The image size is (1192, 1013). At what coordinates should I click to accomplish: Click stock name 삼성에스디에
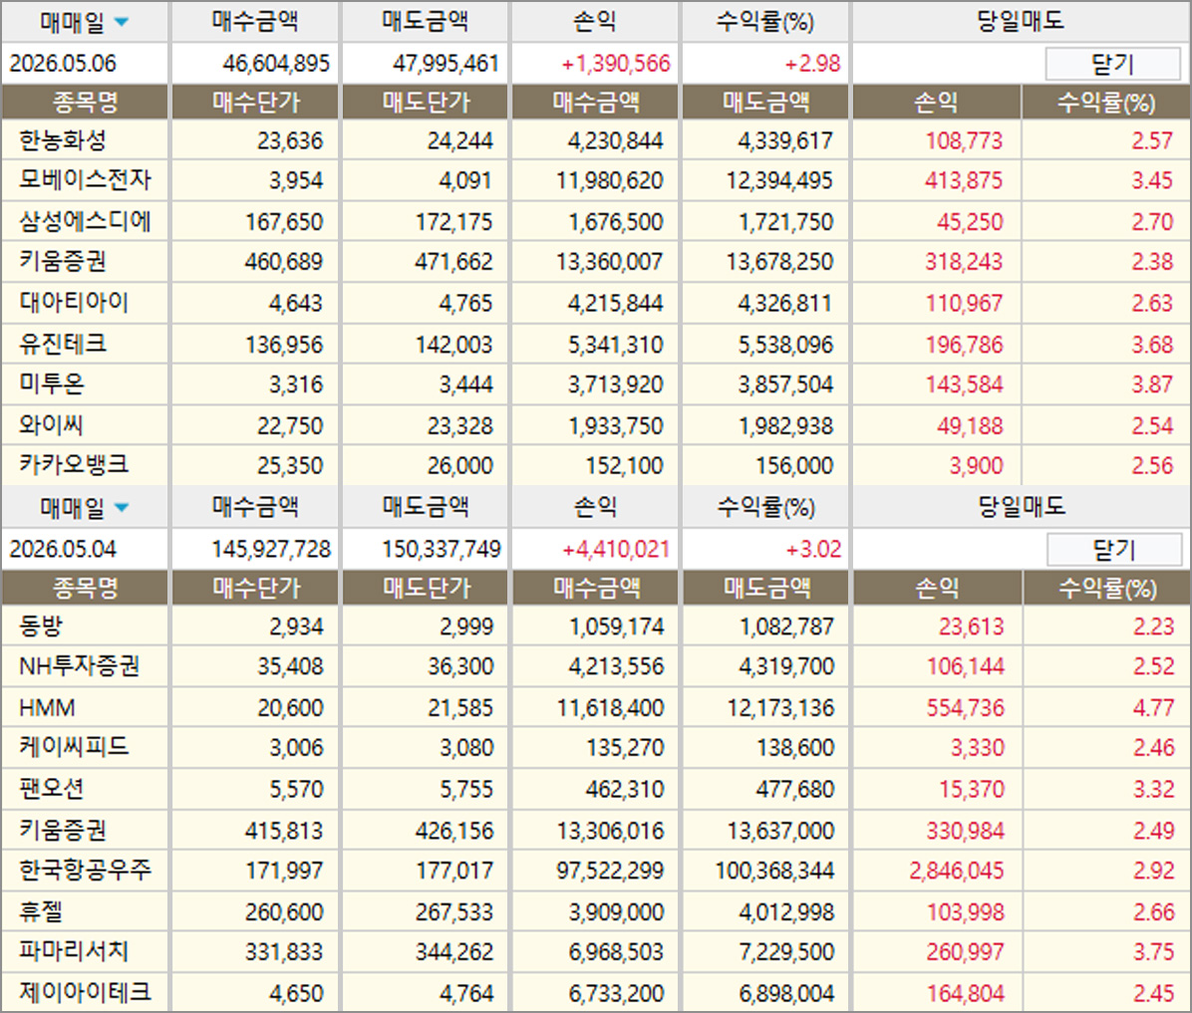click(x=85, y=221)
